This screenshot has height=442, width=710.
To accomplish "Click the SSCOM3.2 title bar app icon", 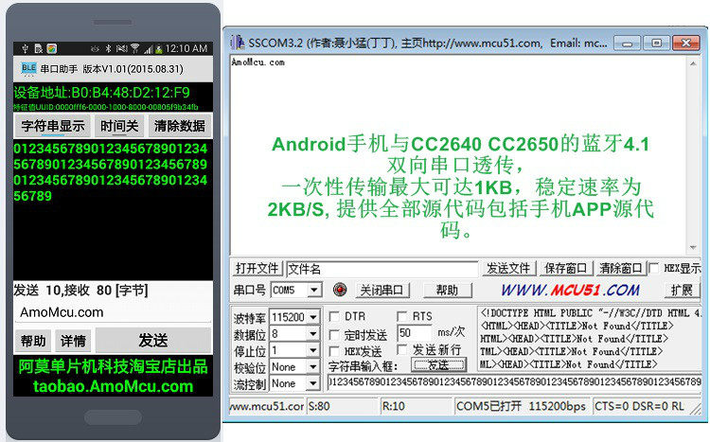I will point(237,43).
